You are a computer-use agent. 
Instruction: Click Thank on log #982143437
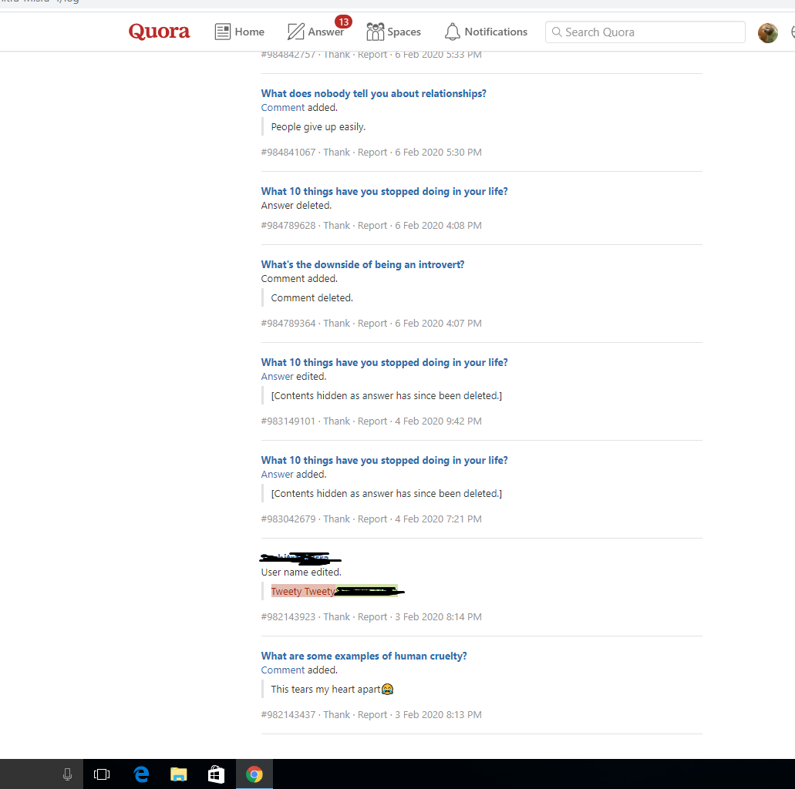(x=337, y=714)
